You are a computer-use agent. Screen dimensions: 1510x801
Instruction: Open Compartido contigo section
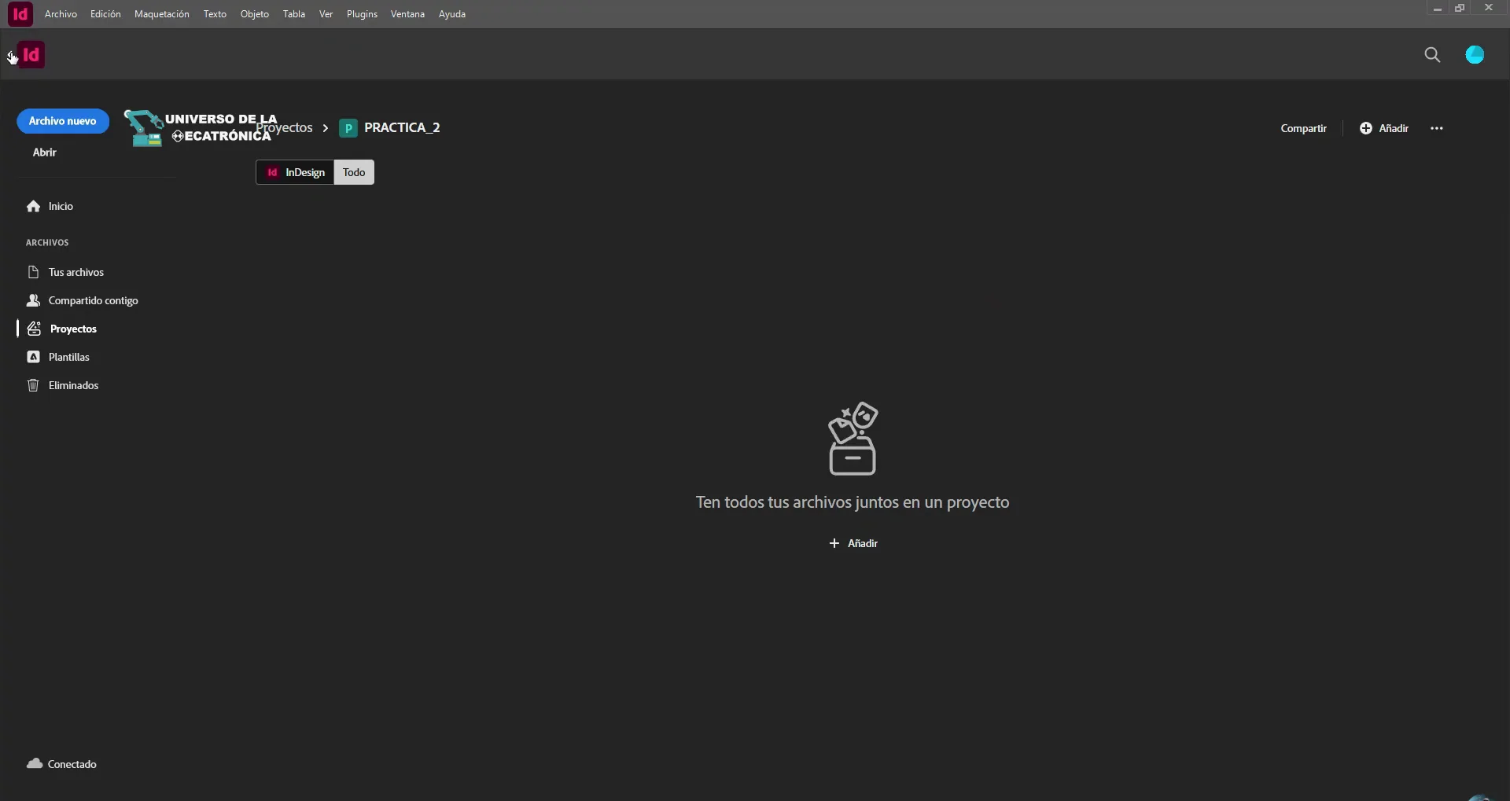(92, 300)
